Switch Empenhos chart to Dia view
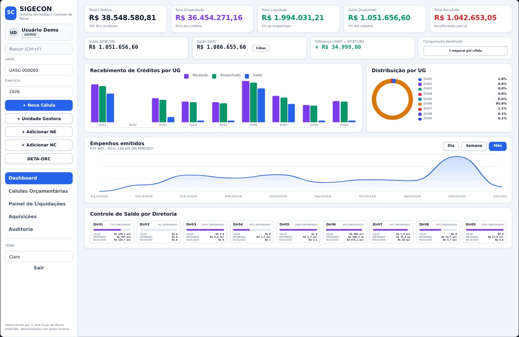Screen dimensions: 519x337 click(451, 146)
